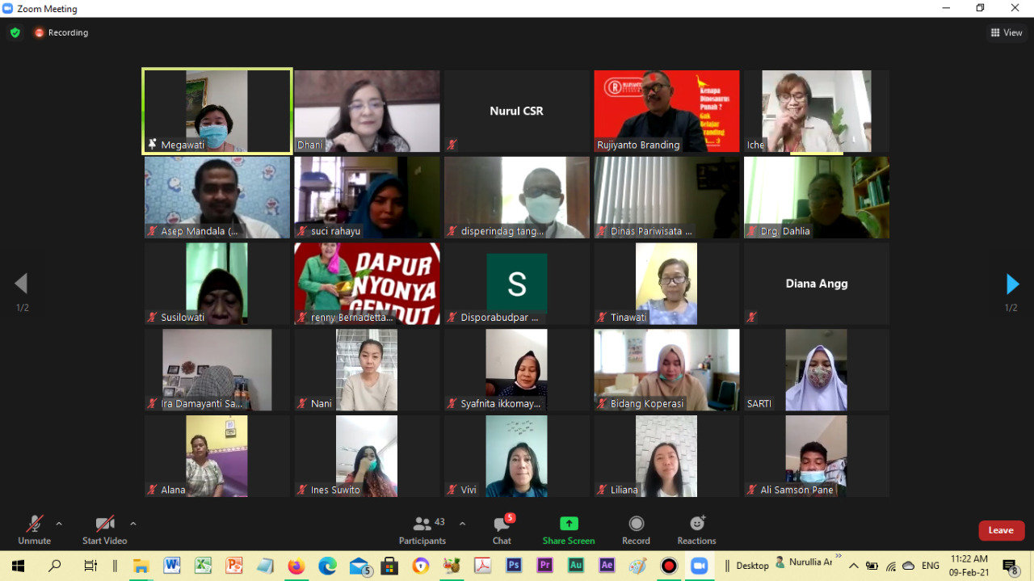Click the red Leave button

(1001, 530)
